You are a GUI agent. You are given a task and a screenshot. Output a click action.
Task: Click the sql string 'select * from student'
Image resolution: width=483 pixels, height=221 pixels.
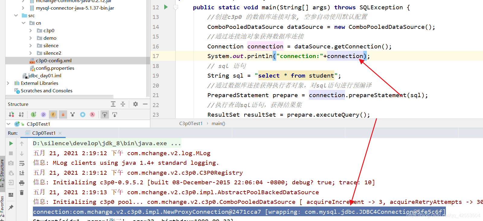pyautogui.click(x=296, y=76)
